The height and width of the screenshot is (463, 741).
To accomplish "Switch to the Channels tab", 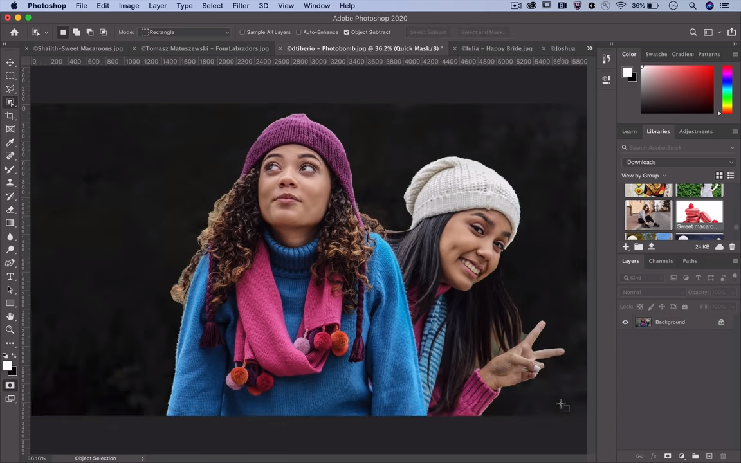I will tap(661, 261).
